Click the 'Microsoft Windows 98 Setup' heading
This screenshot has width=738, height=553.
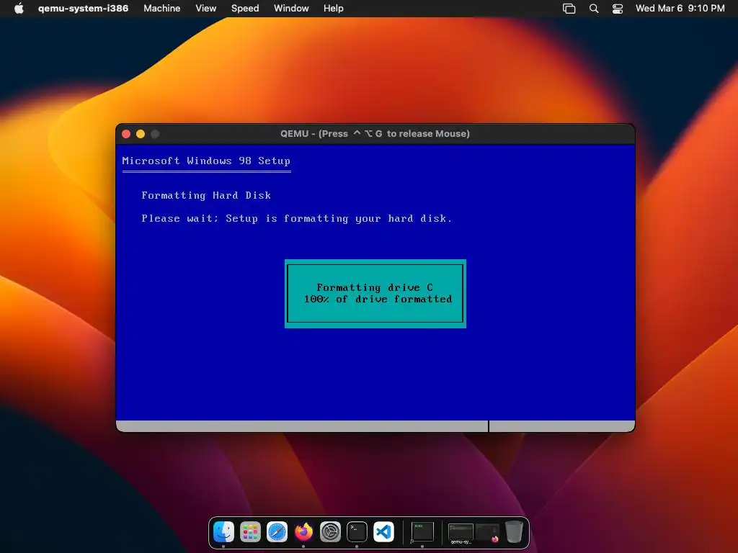click(x=206, y=161)
